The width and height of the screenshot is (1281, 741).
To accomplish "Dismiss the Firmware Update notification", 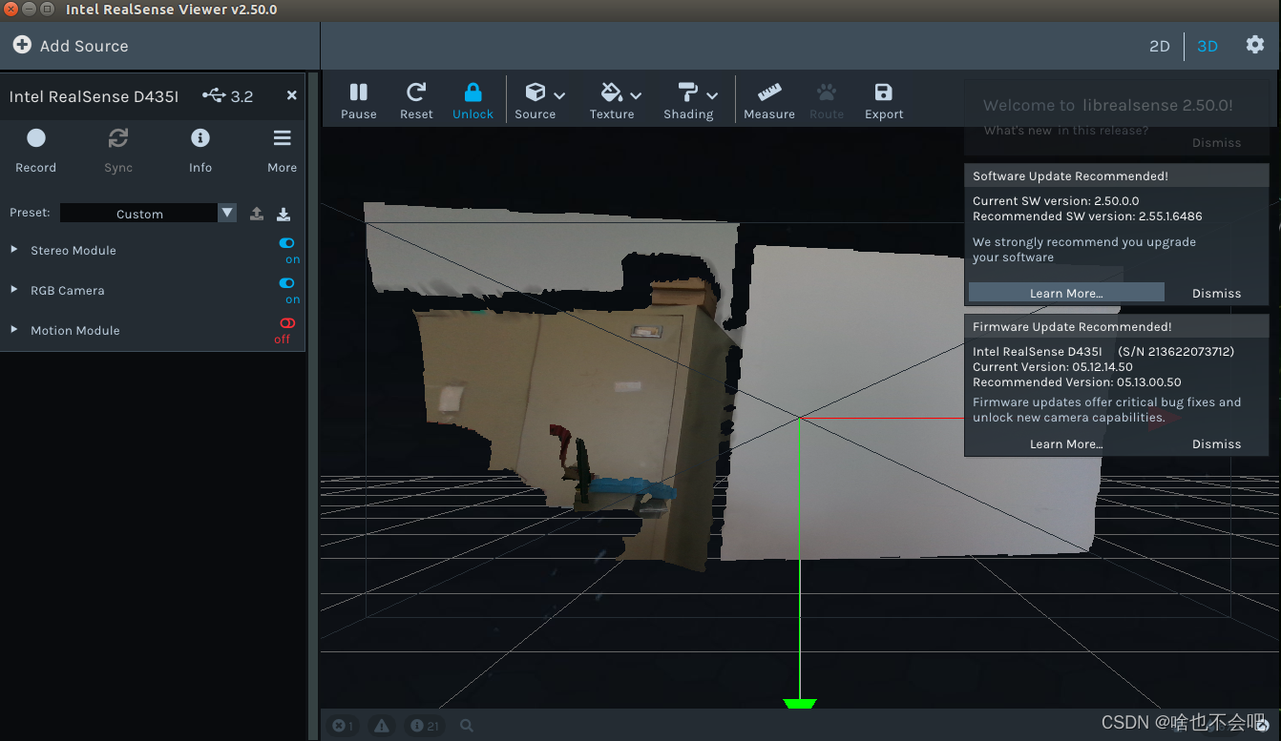I will click(1216, 443).
